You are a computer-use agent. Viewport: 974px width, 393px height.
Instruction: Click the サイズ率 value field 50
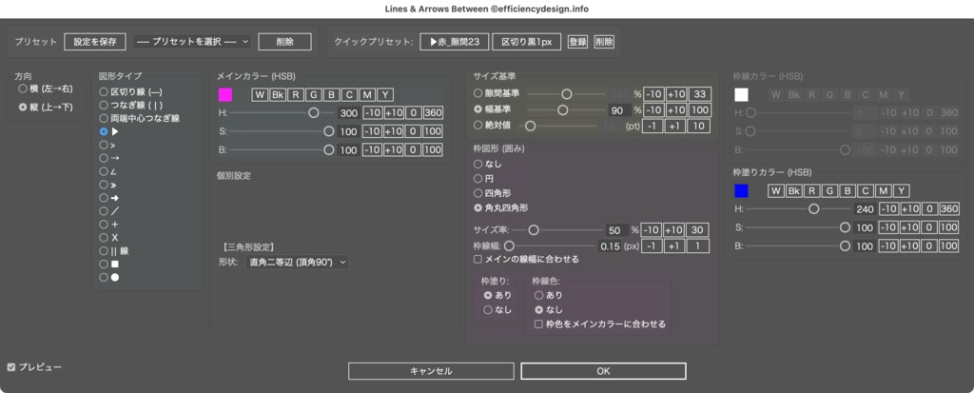[616, 230]
